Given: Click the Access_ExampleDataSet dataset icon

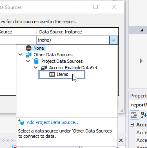Looking at the screenshot, I should click(44, 68).
